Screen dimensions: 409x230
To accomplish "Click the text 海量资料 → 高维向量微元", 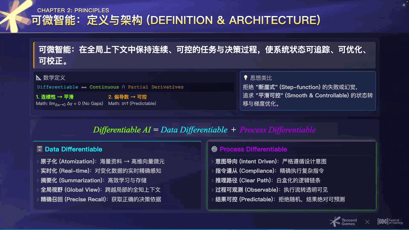I will pos(132,162).
